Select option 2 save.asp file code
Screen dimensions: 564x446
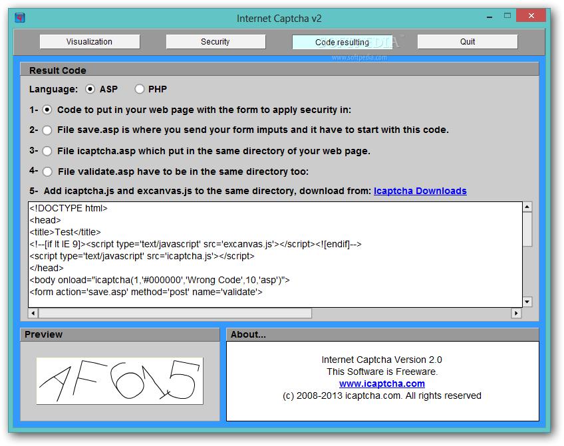pyautogui.click(x=47, y=130)
